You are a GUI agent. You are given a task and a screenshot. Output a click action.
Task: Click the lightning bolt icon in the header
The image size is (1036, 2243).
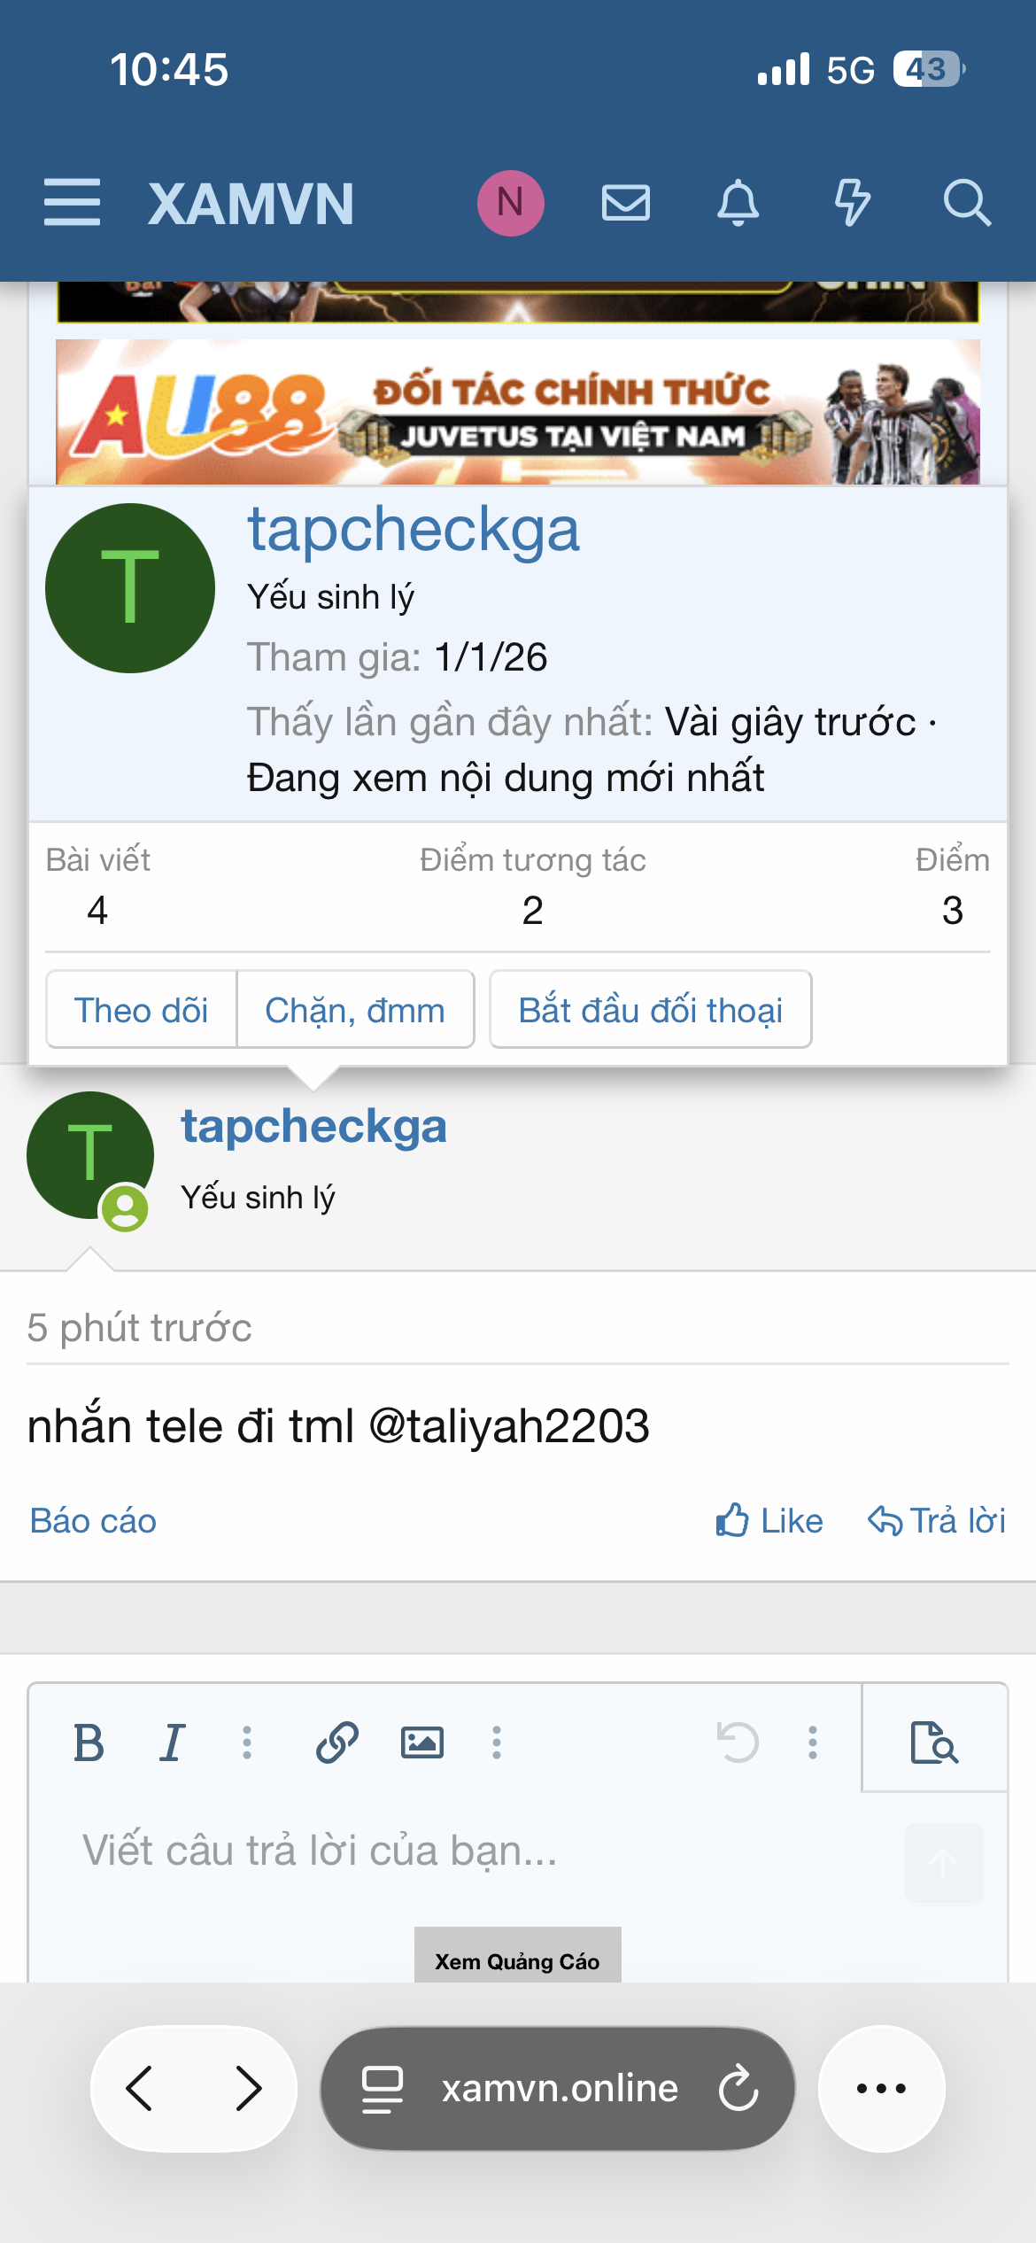pyautogui.click(x=853, y=203)
